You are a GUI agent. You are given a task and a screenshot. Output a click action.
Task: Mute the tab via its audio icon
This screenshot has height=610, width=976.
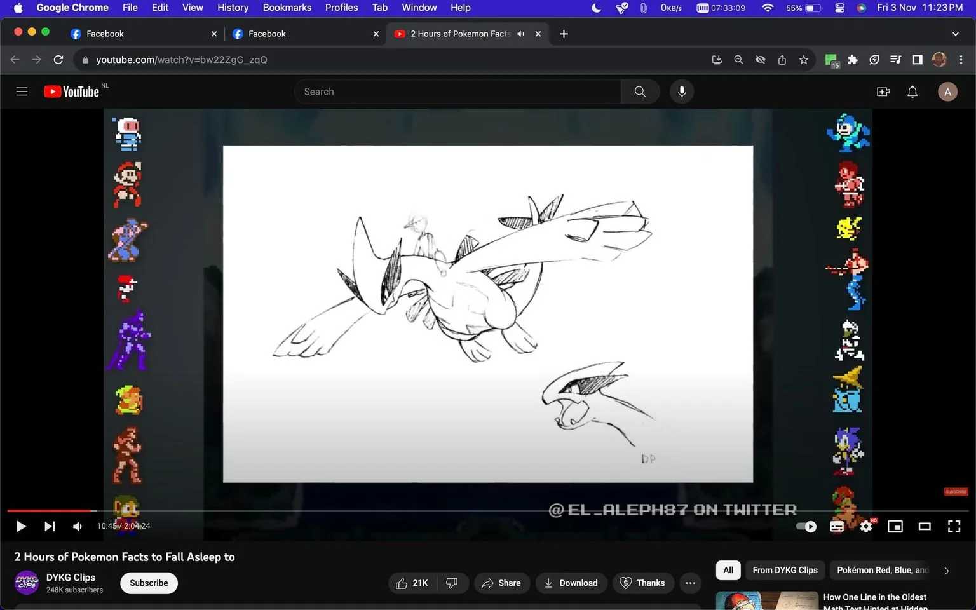[x=520, y=34]
